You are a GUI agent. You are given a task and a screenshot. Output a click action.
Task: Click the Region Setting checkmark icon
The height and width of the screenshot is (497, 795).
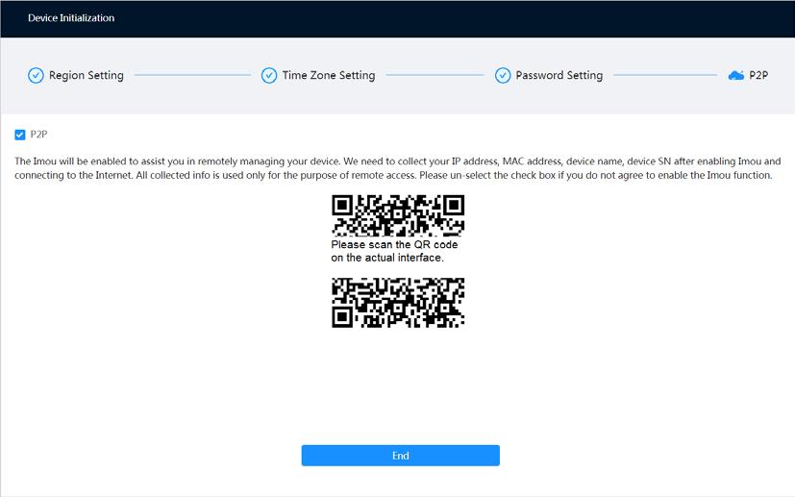[x=36, y=75]
